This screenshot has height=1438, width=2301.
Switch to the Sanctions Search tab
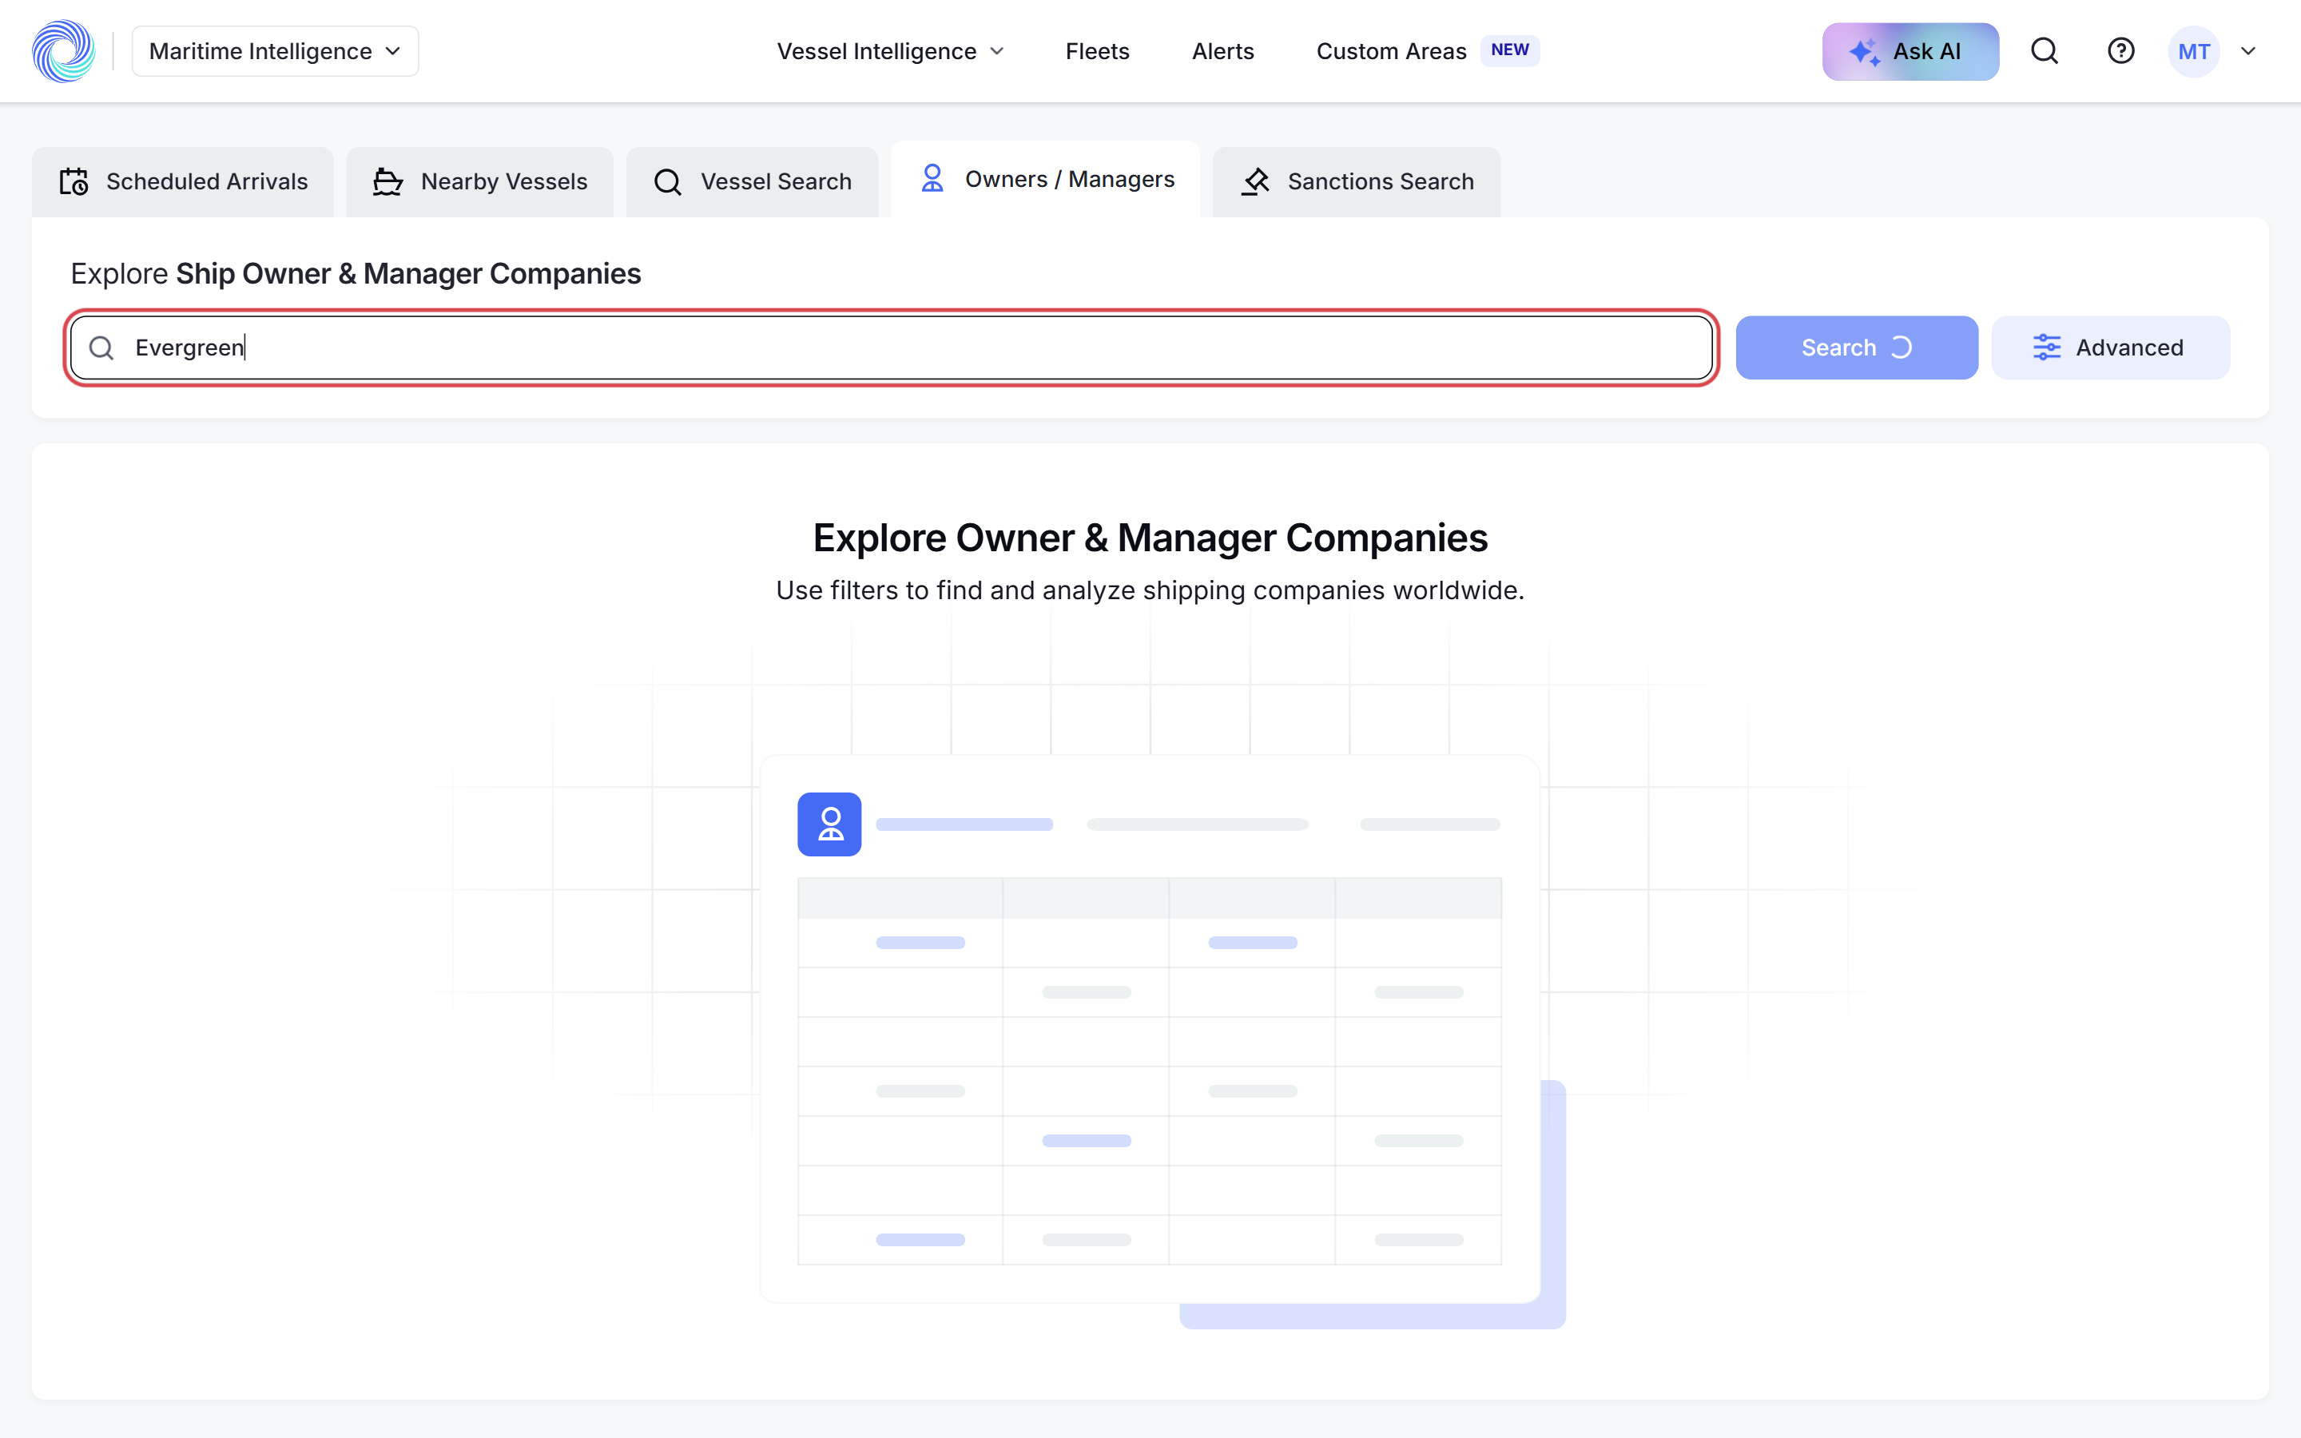click(x=1356, y=181)
